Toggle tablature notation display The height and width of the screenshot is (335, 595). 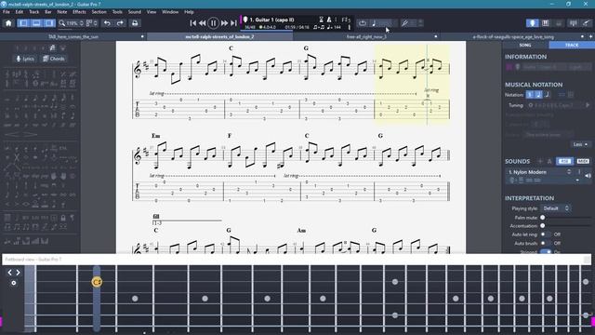pyautogui.click(x=538, y=95)
